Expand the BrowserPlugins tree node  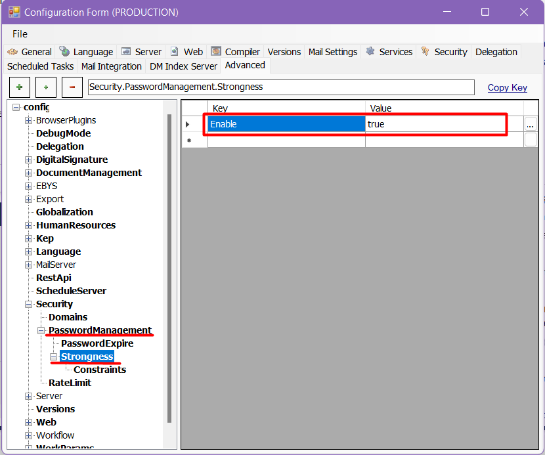29,120
